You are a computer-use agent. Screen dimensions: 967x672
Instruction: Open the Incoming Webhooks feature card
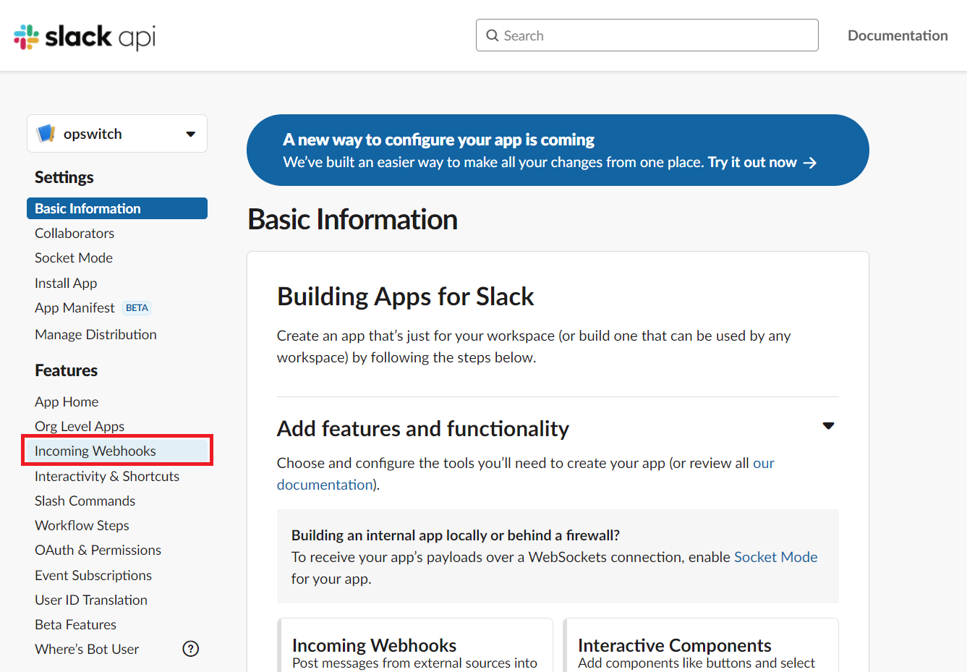click(x=374, y=645)
